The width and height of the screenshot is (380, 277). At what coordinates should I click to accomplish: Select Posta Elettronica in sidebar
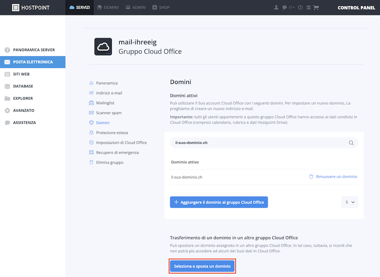pos(33,62)
